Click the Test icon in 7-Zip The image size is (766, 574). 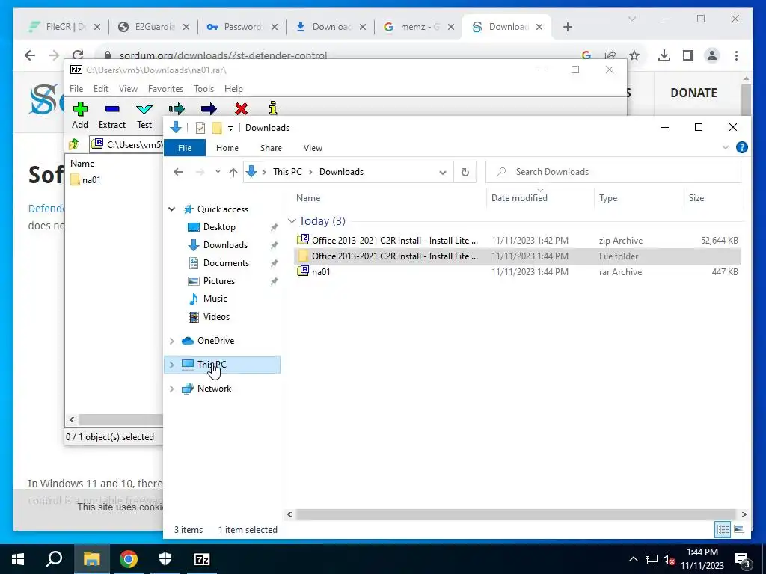pyautogui.click(x=144, y=108)
